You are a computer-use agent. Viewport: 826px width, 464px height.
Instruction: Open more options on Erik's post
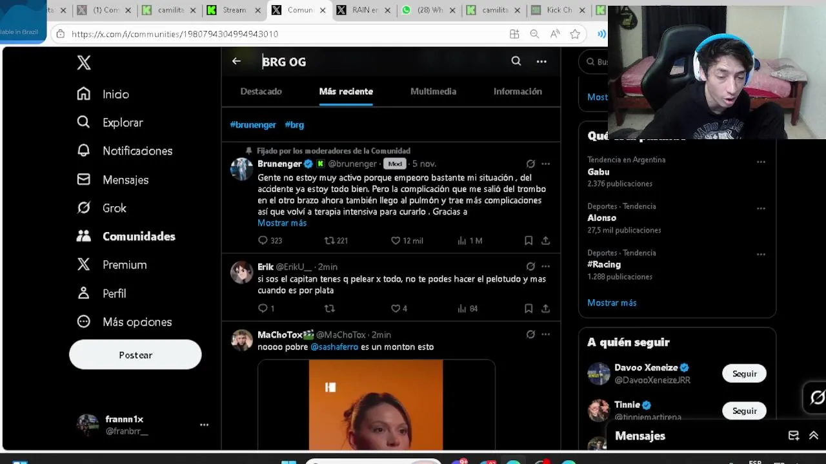tap(545, 266)
